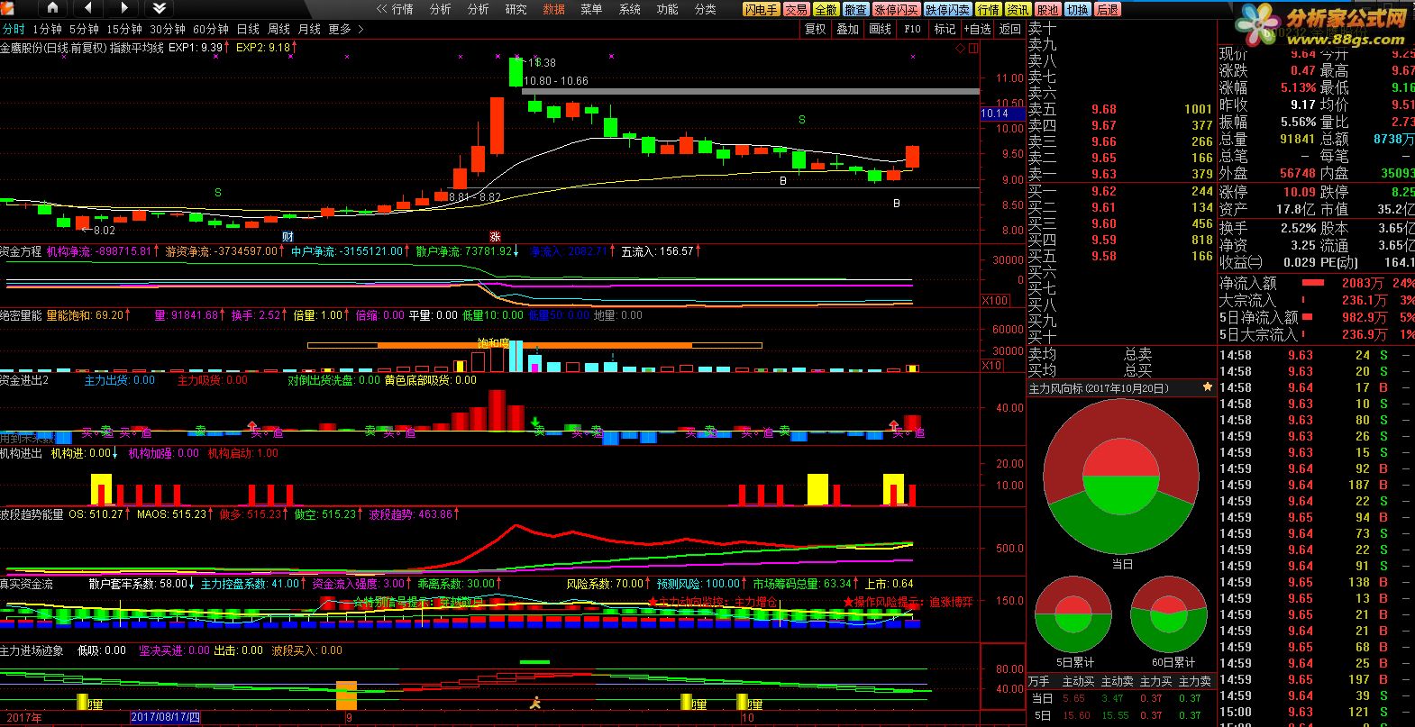Click the 资讯 news button
The image size is (1415, 727).
(x=1018, y=9)
